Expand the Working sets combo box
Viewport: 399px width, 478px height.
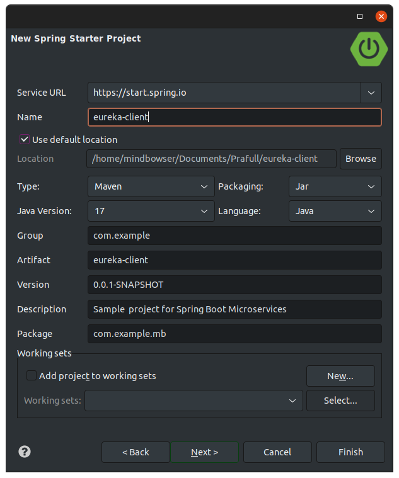coord(194,401)
